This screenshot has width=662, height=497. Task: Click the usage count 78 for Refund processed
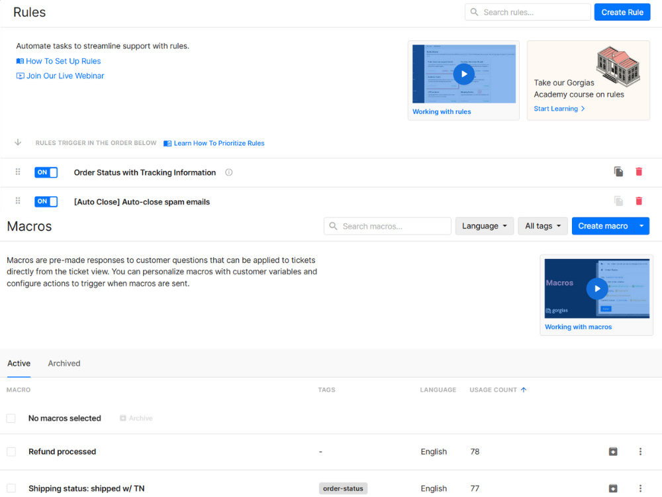pos(475,451)
